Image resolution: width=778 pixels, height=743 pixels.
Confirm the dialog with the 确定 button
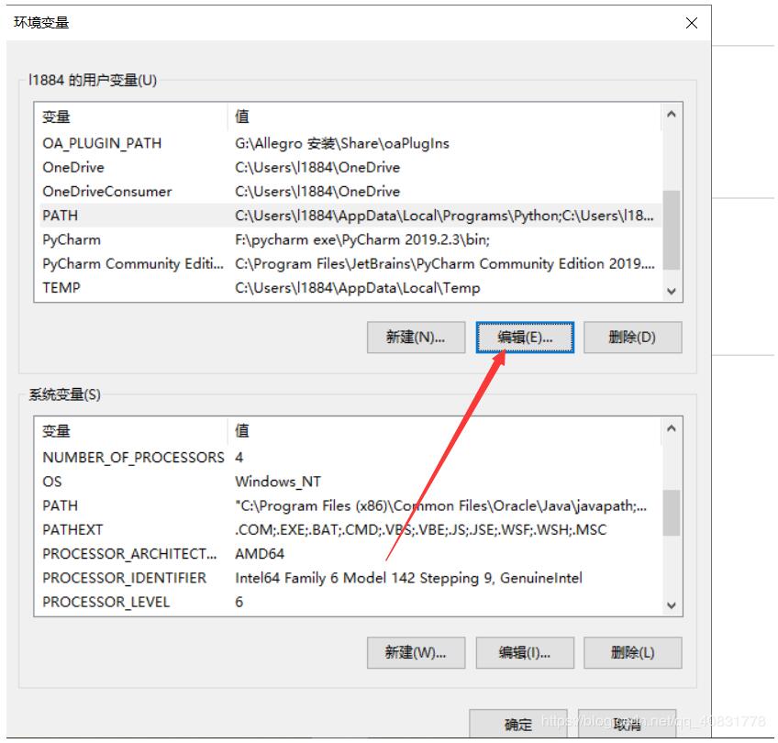coord(518,725)
